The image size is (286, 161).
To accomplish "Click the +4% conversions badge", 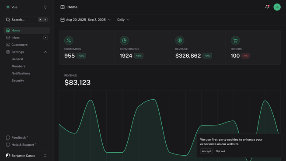I will click(x=139, y=56).
